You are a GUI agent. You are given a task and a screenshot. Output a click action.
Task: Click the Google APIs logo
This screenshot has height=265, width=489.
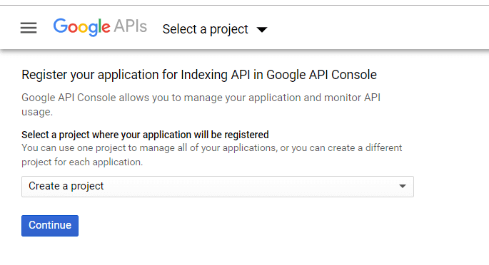click(100, 27)
